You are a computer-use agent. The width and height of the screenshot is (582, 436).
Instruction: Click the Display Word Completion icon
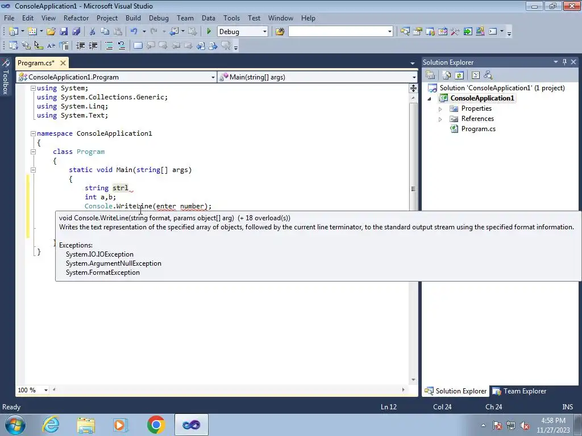[x=51, y=45]
